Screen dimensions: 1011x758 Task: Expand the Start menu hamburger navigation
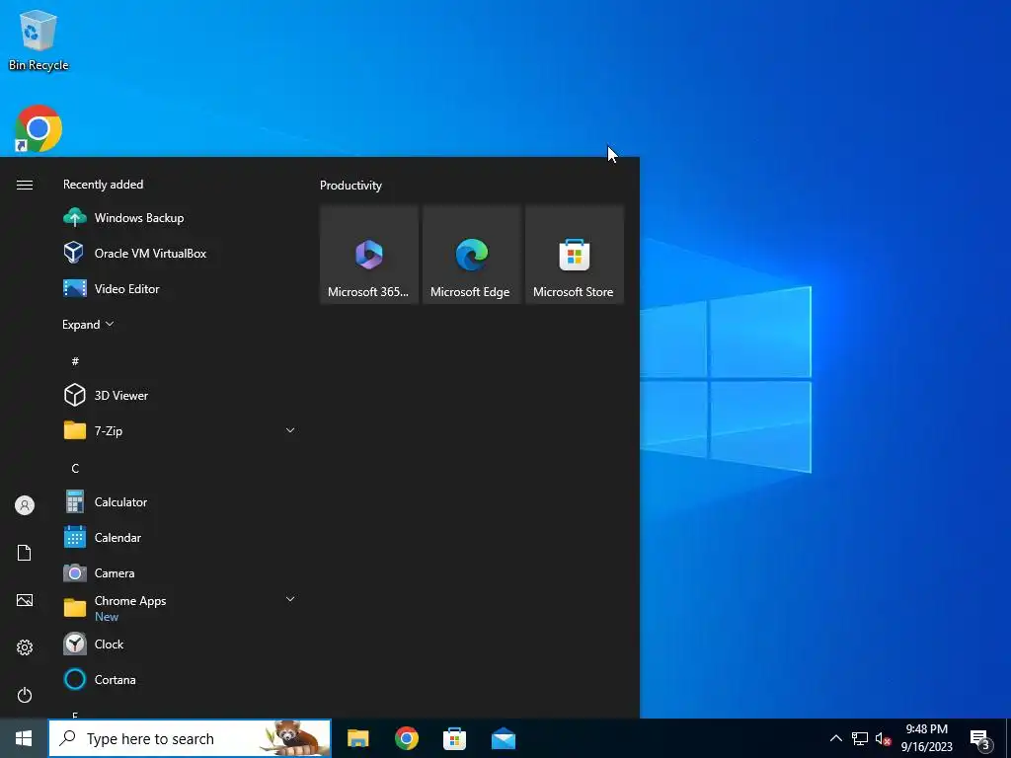pyautogui.click(x=25, y=185)
